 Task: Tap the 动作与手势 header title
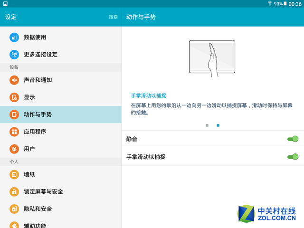click(141, 17)
